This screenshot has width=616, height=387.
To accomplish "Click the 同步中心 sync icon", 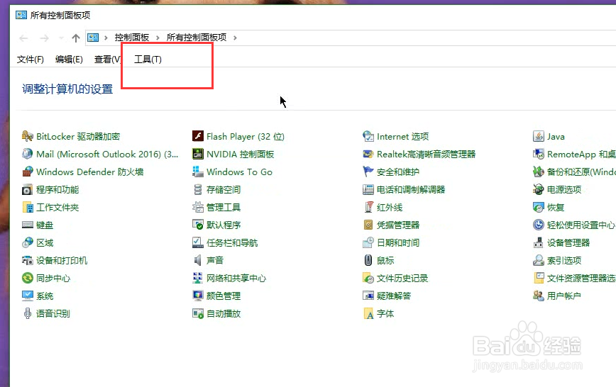I will pyautogui.click(x=27, y=278).
